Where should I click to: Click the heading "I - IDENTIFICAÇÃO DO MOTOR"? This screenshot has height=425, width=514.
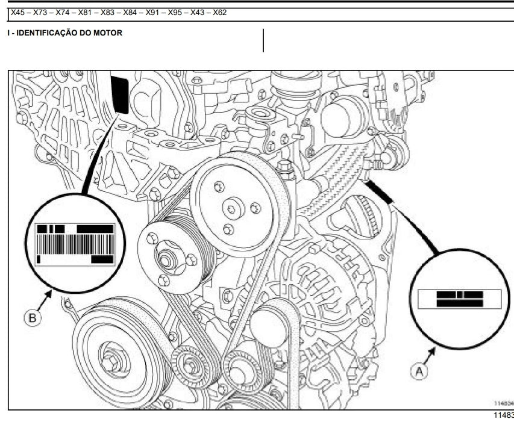[x=65, y=33]
